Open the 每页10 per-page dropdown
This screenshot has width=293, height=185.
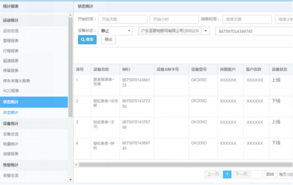(x=285, y=174)
